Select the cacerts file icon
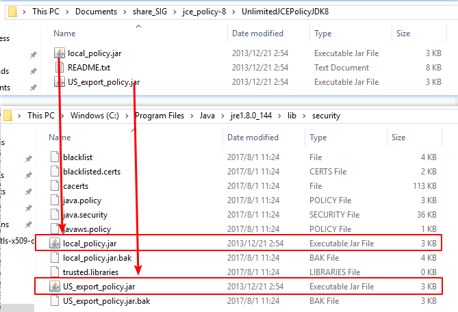 click(55, 186)
